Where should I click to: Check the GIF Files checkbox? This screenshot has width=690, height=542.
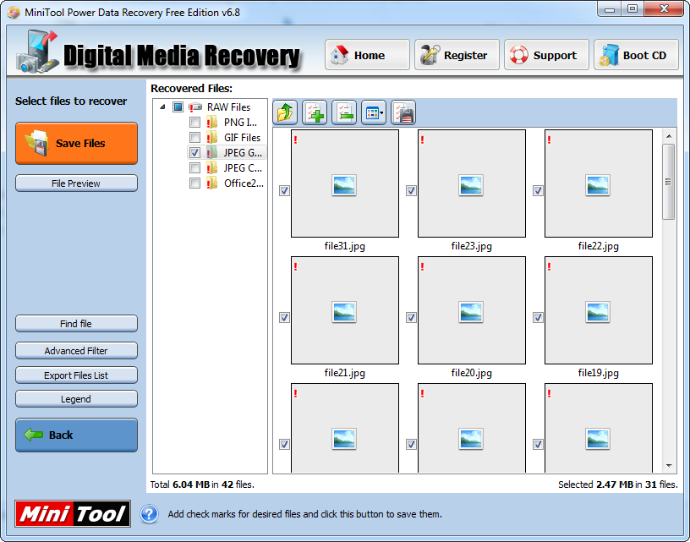(194, 137)
